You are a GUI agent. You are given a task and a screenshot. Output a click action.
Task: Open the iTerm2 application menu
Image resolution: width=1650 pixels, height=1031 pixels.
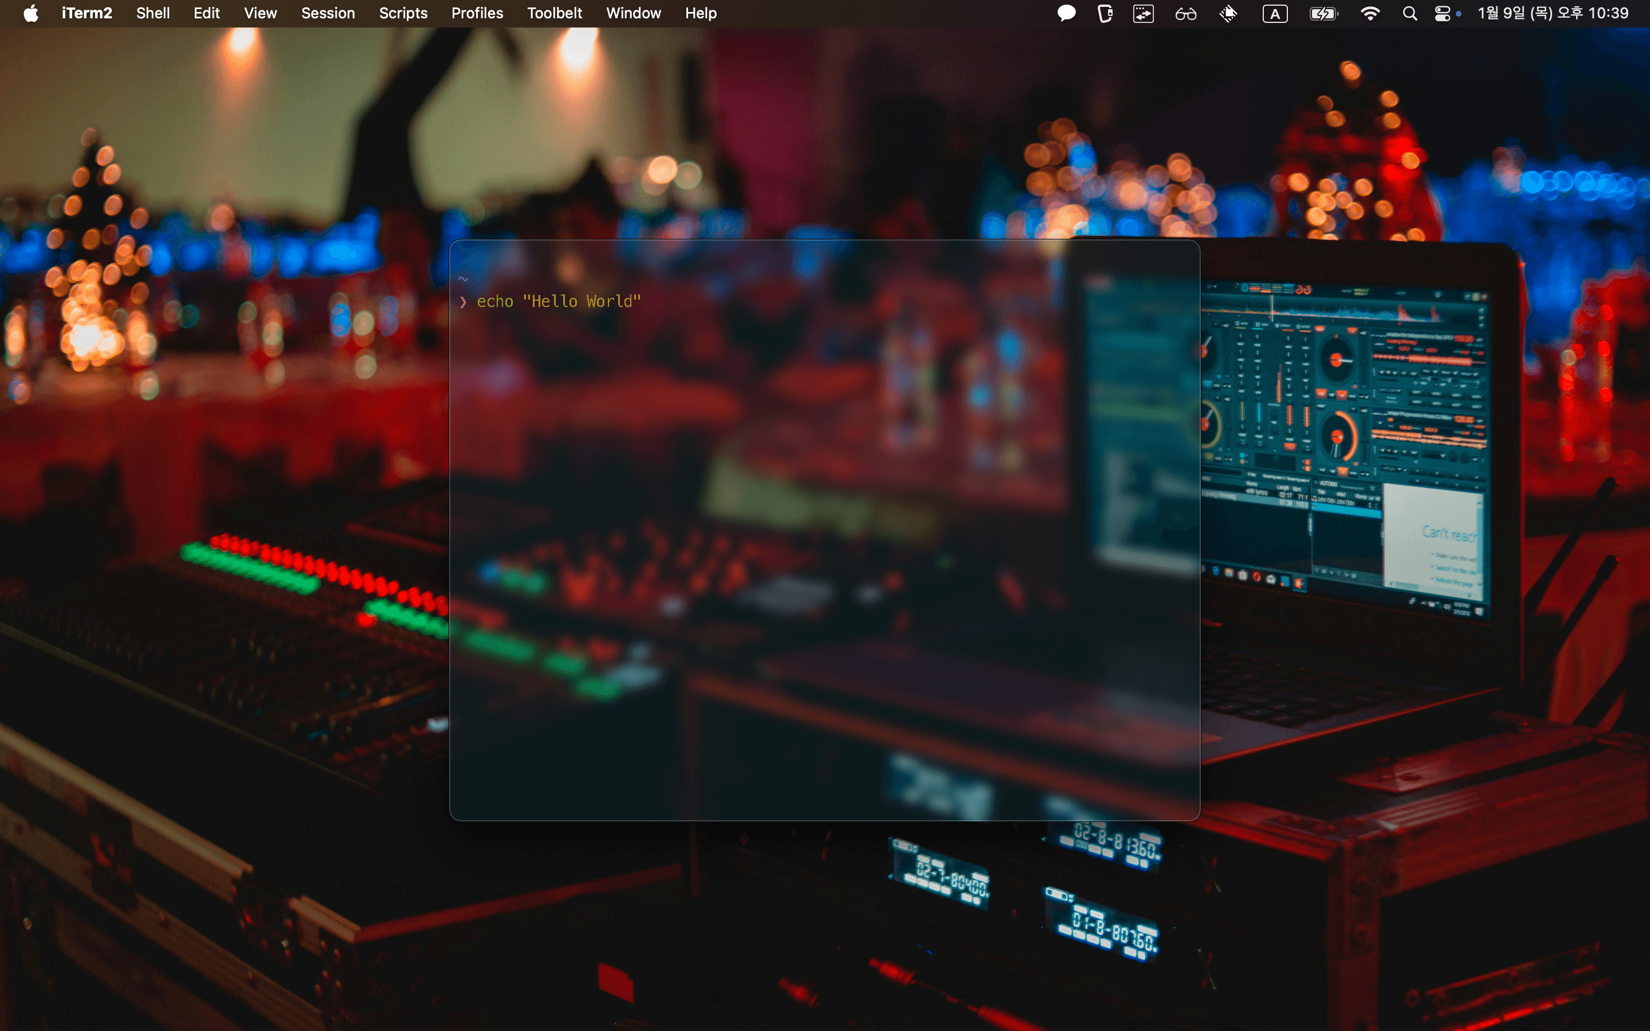coord(87,14)
